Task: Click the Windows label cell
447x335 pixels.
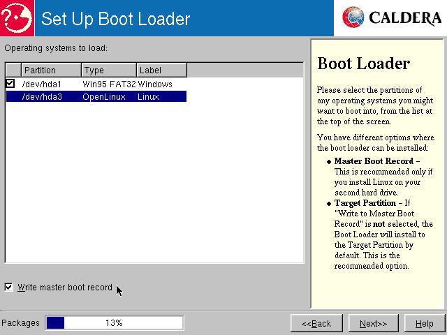Action: pos(155,84)
